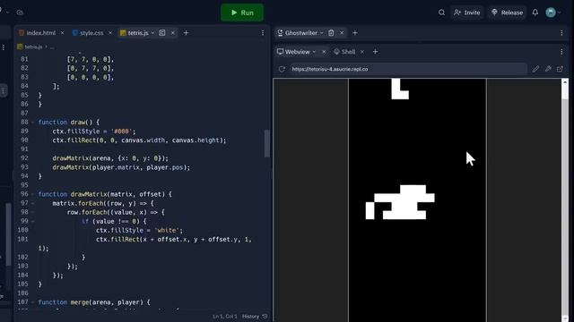Collapse the matrix.forEach fold arrow on line 97
This screenshot has height=322, width=574.
pos(32,203)
